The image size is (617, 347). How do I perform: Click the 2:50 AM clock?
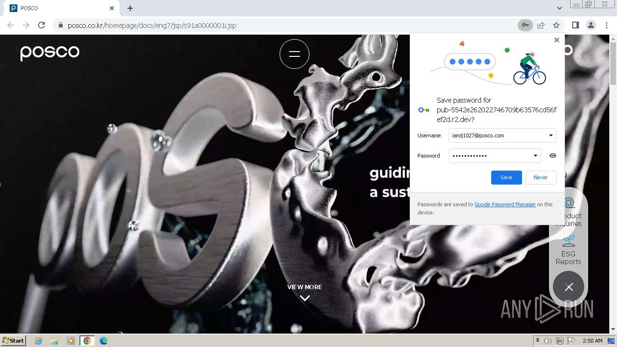click(592, 341)
